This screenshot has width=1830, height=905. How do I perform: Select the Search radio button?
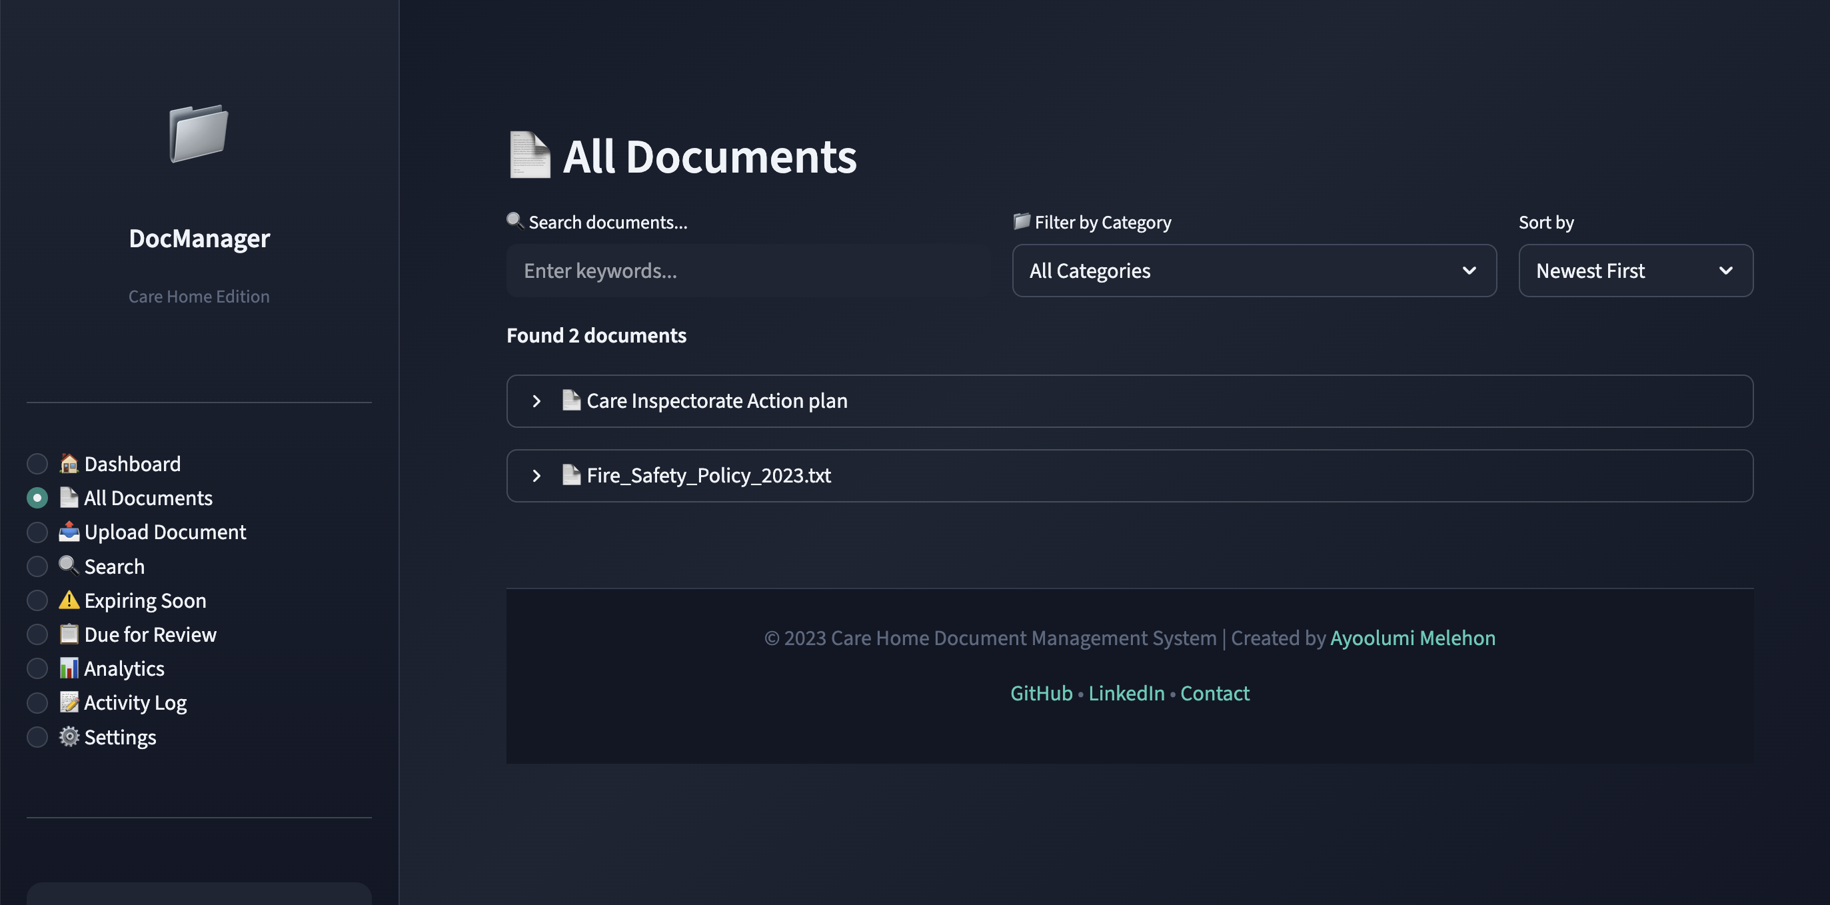click(x=37, y=566)
